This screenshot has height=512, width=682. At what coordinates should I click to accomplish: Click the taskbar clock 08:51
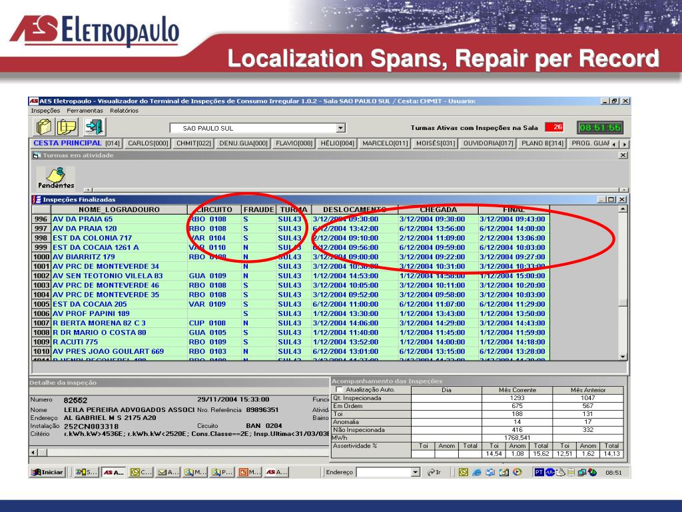coord(613,473)
